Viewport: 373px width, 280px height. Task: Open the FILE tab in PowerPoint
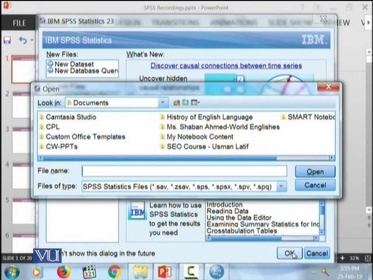pos(19,23)
